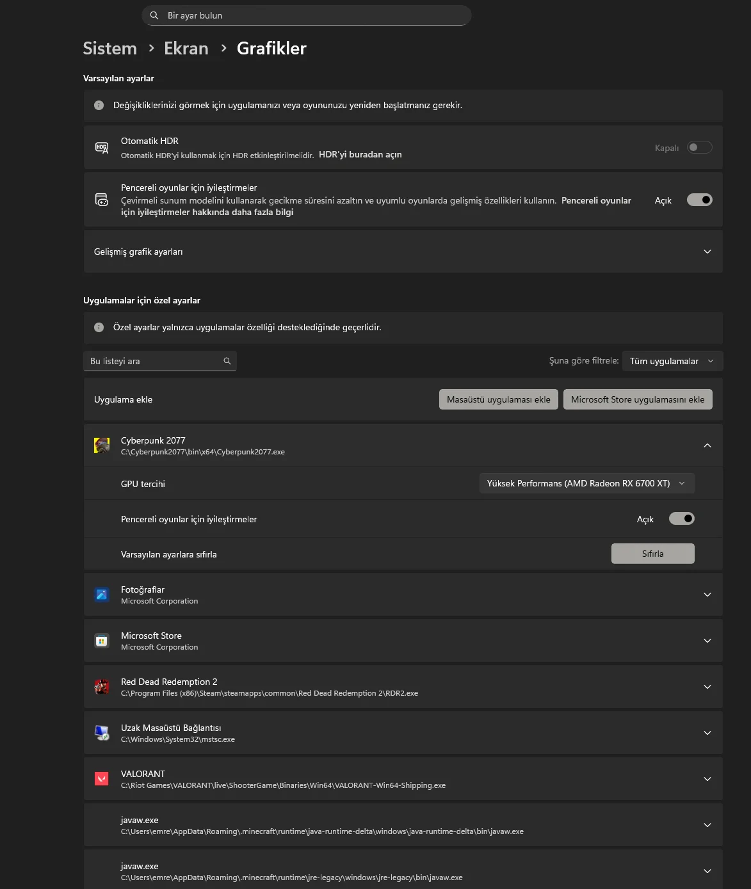
Task: Disable Pencereli oyunlar için iyileştirmeler globally
Action: [700, 200]
